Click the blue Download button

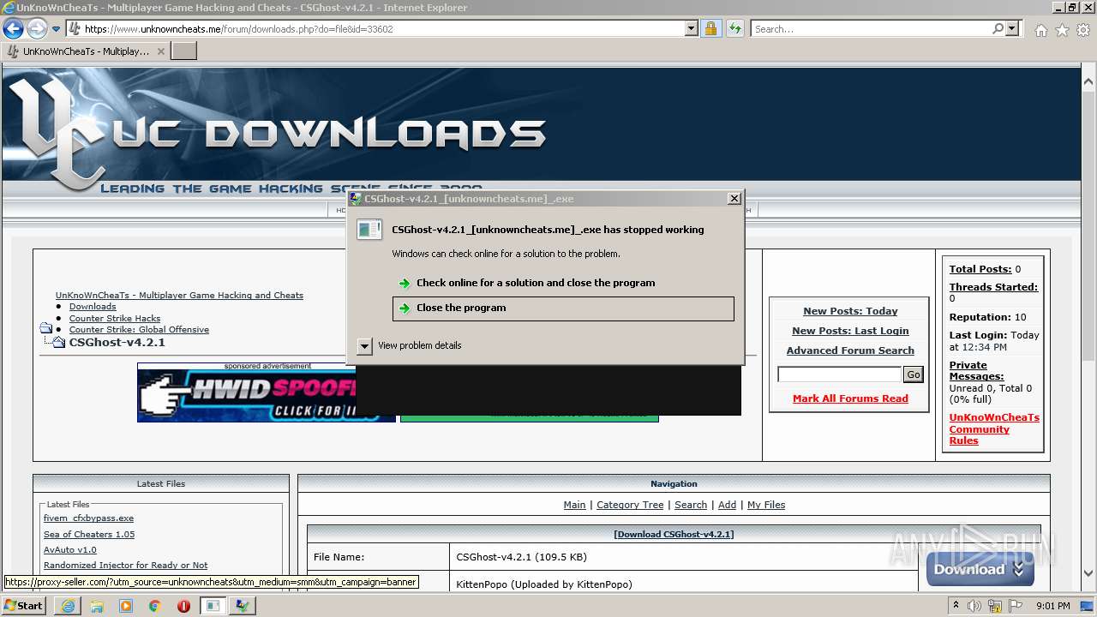pos(980,569)
